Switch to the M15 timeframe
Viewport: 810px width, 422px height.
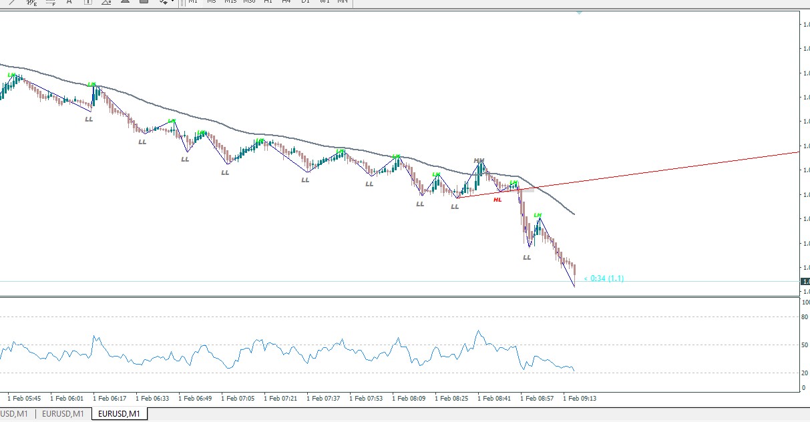tap(230, 2)
